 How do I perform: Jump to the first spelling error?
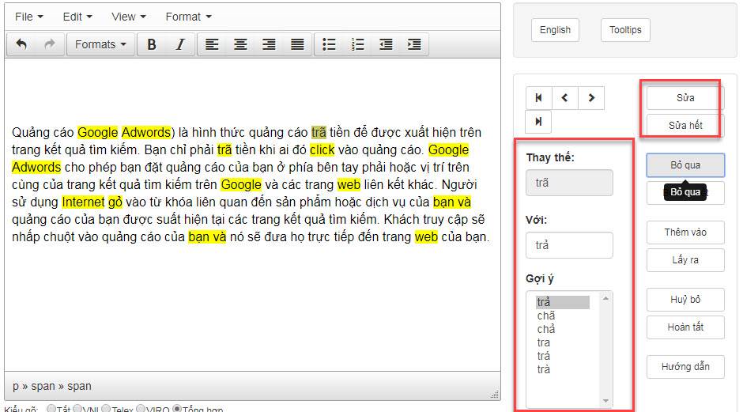click(x=538, y=97)
